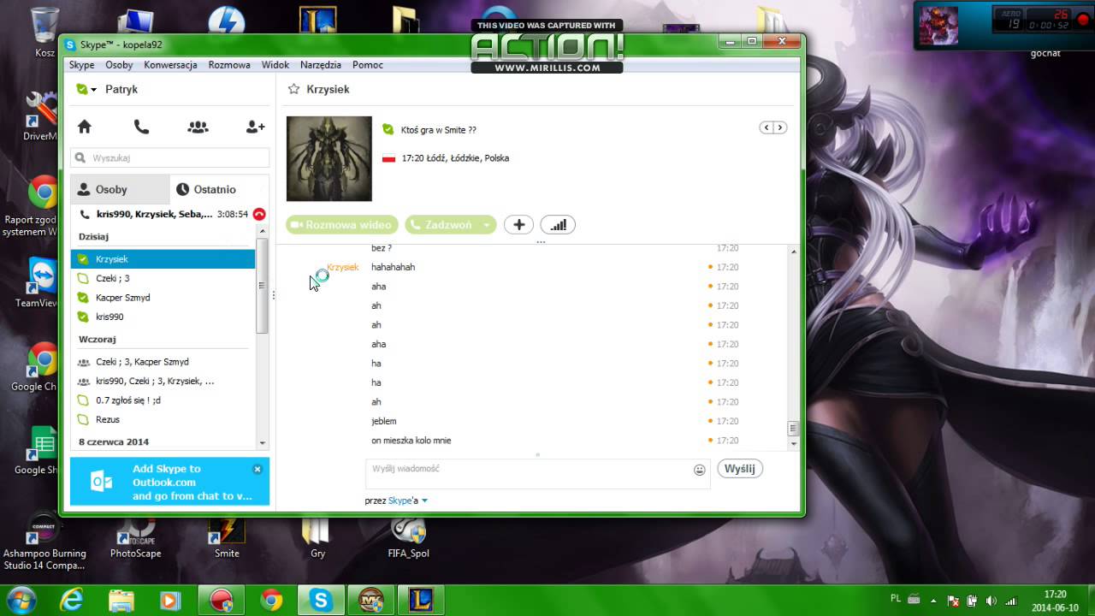Open Windows Start menu

(21, 600)
